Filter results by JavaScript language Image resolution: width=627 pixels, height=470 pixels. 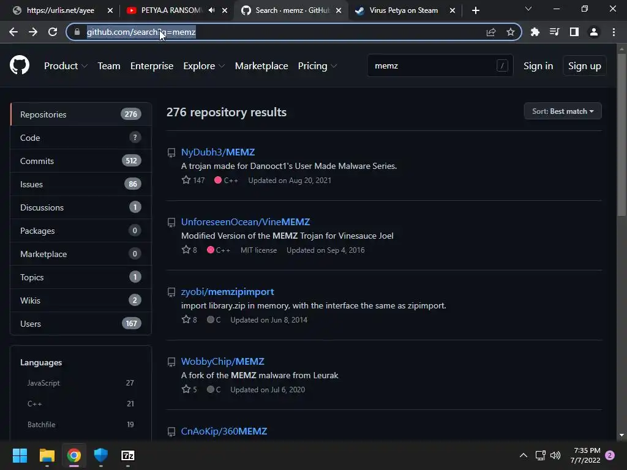80,383
